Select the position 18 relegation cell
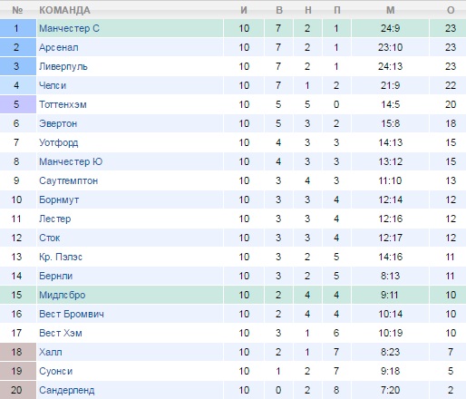 point(18,352)
